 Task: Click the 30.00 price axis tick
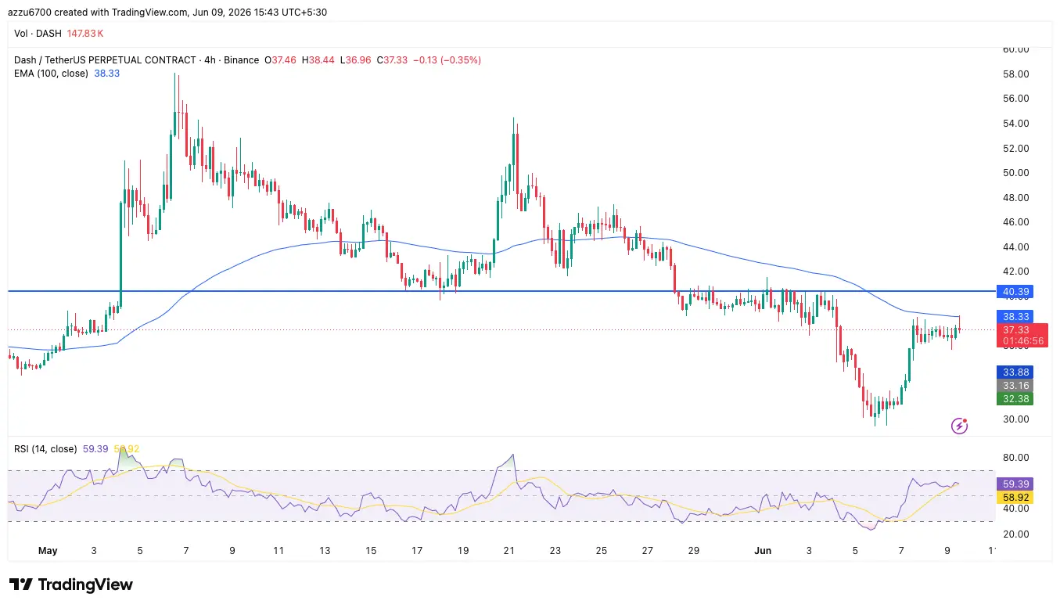tap(1016, 419)
